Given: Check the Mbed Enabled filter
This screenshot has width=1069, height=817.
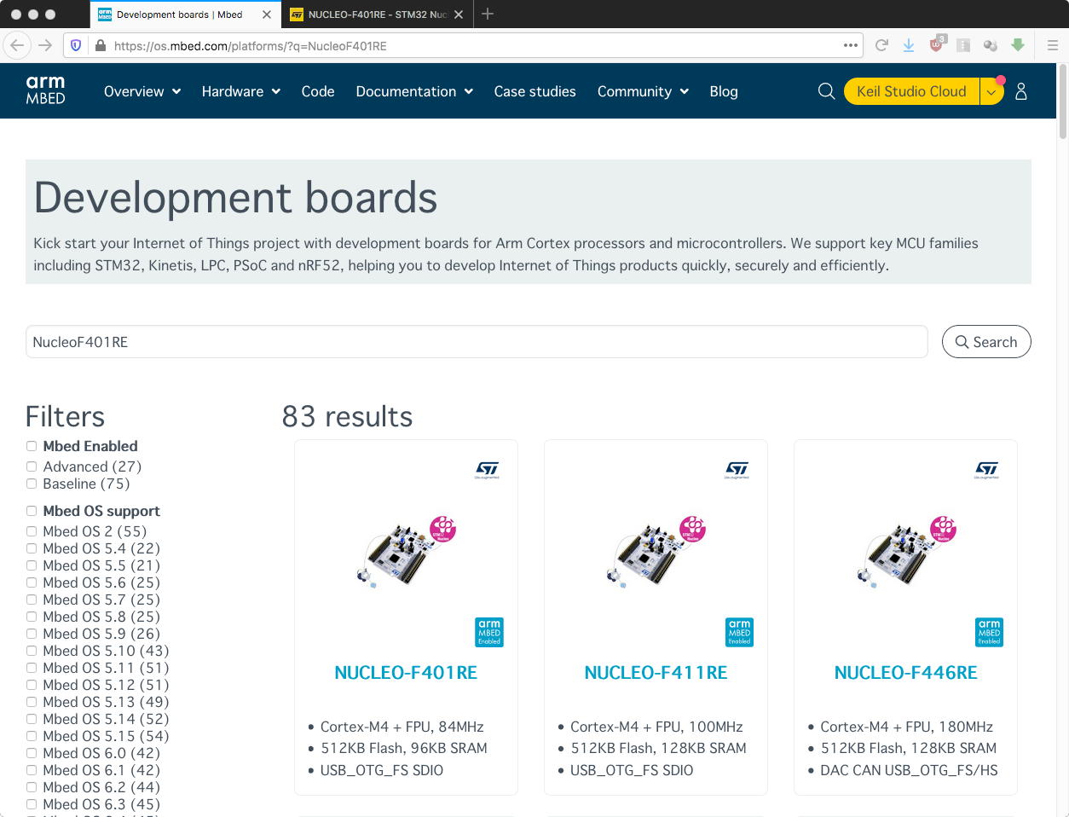Looking at the screenshot, I should pos(32,446).
